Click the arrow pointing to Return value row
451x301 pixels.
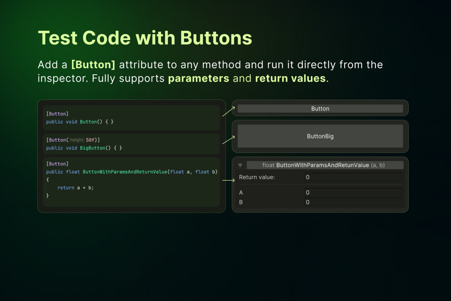[229, 181]
